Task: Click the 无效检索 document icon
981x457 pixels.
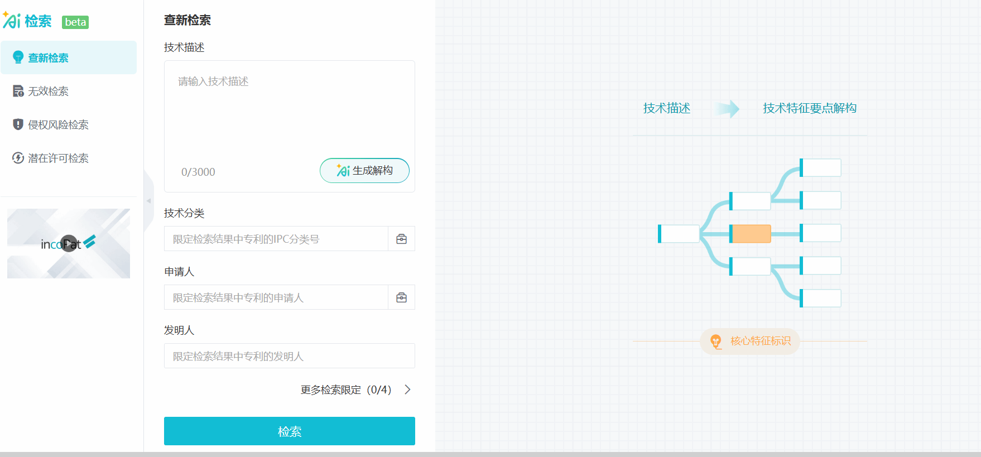Action: point(18,91)
